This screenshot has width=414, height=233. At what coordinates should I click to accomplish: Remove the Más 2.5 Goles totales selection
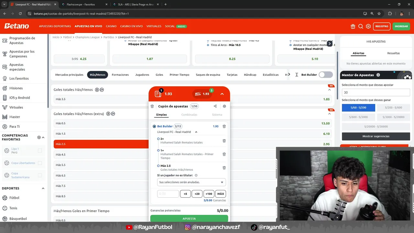(x=224, y=168)
